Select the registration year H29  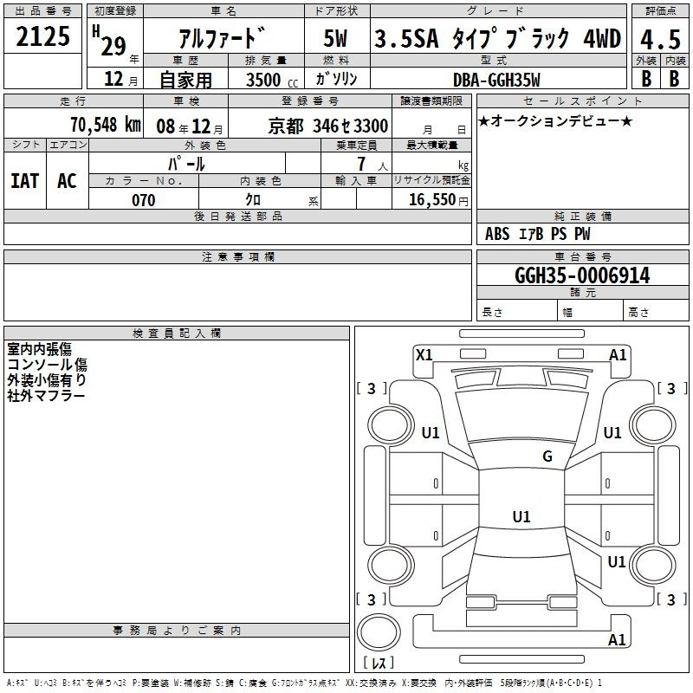110,41
